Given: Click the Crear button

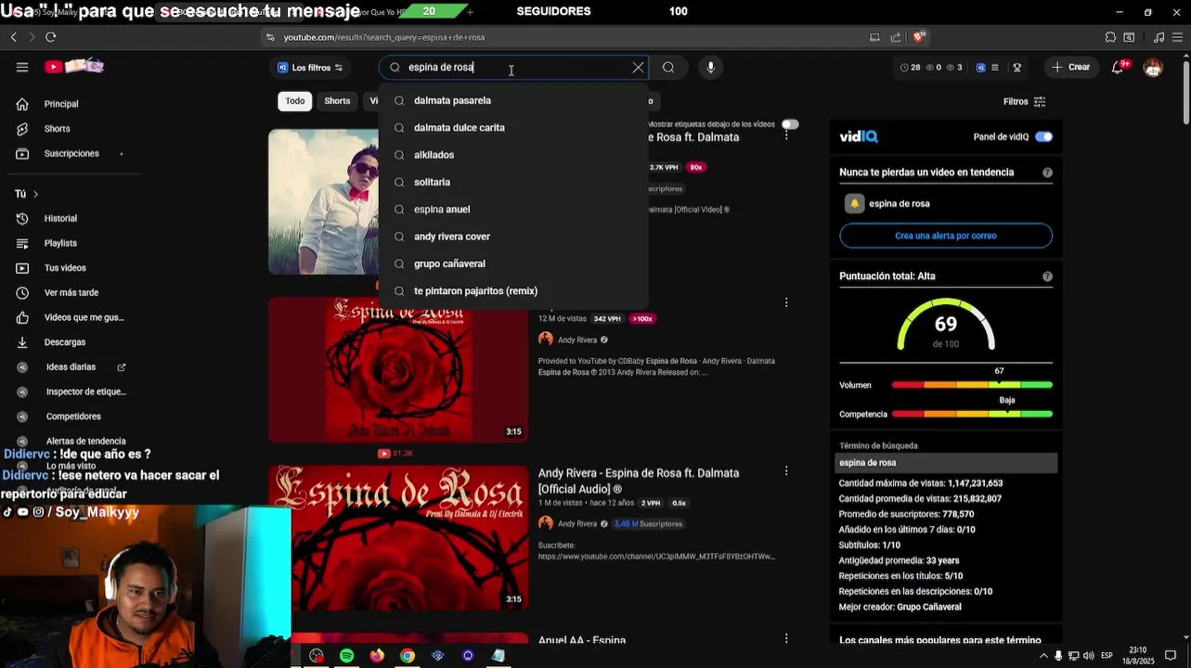Looking at the screenshot, I should [x=1070, y=67].
